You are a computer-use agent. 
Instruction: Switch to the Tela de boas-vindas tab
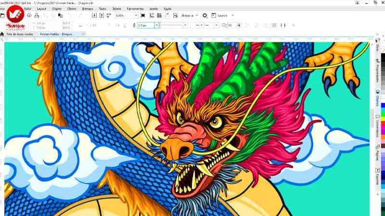click(x=20, y=34)
